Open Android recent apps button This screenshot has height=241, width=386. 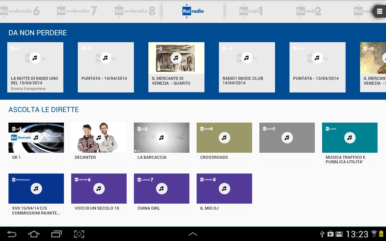tap(56, 234)
